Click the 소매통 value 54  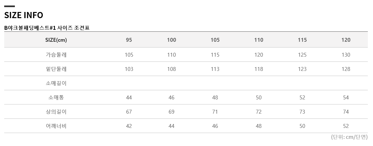point(346,97)
